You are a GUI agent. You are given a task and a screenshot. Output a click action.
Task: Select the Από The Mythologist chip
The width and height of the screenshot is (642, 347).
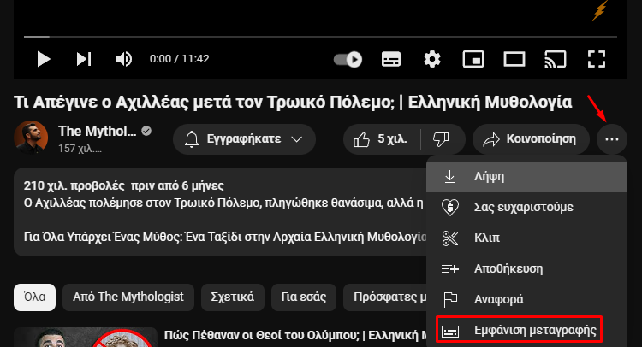128,297
